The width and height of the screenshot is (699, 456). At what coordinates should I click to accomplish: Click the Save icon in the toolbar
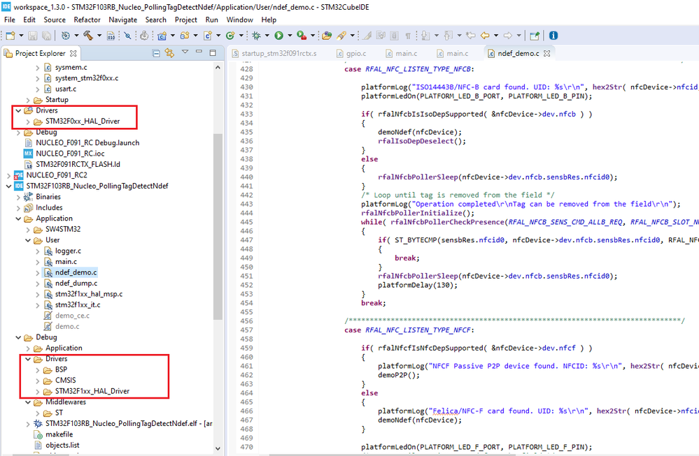pos(33,36)
